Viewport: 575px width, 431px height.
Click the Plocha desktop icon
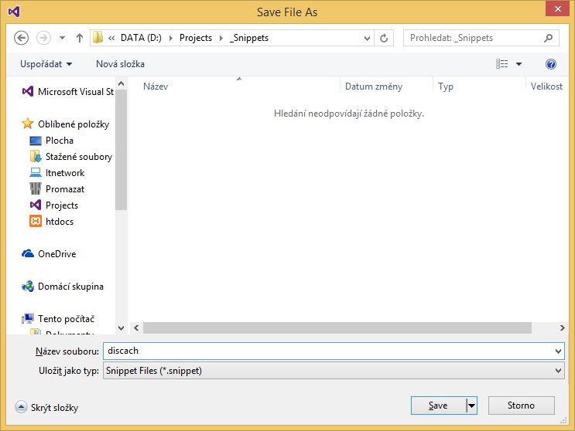pos(35,141)
